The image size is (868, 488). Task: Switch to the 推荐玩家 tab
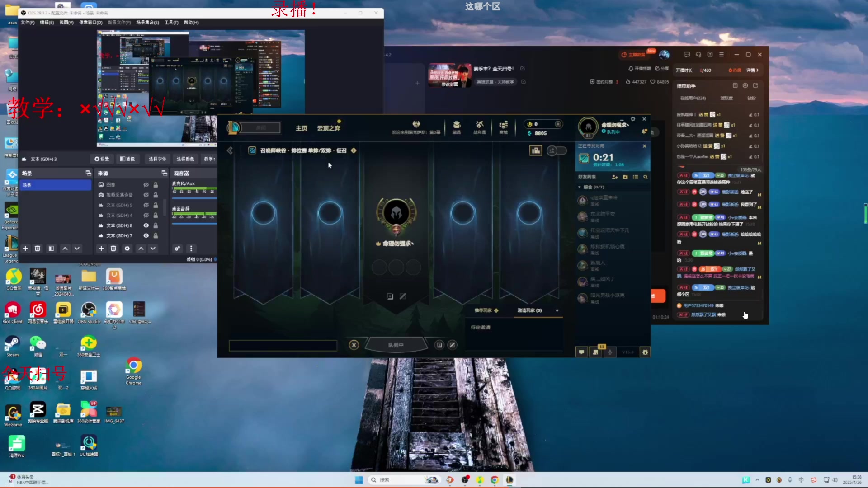point(486,310)
